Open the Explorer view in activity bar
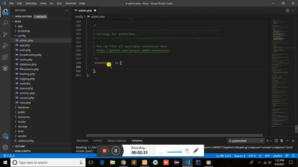298x167 pixels. click(x=5, y=12)
